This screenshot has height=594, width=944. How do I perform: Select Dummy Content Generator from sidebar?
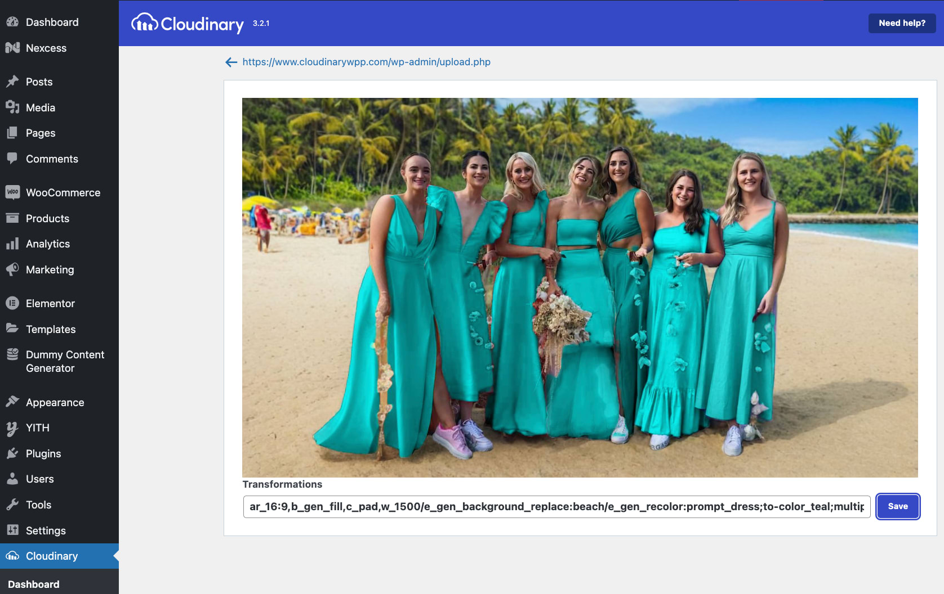(x=65, y=361)
